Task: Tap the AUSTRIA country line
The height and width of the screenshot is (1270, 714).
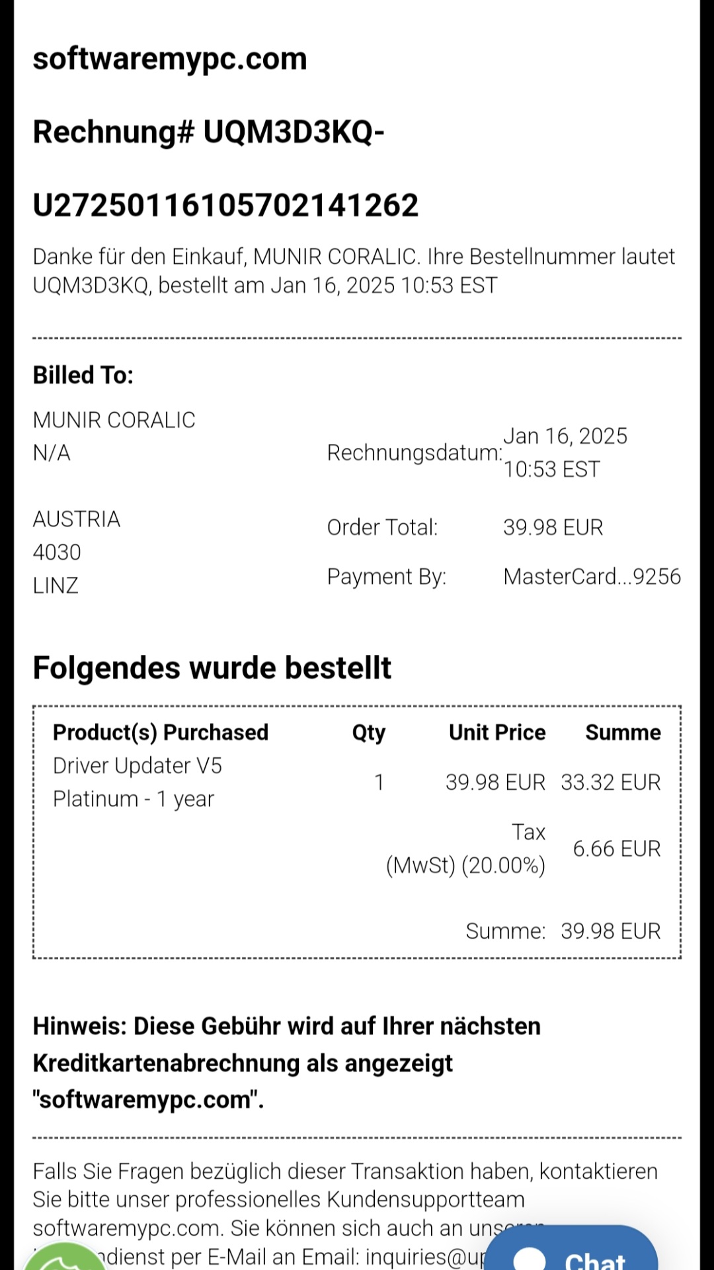Action: pyautogui.click(x=77, y=519)
